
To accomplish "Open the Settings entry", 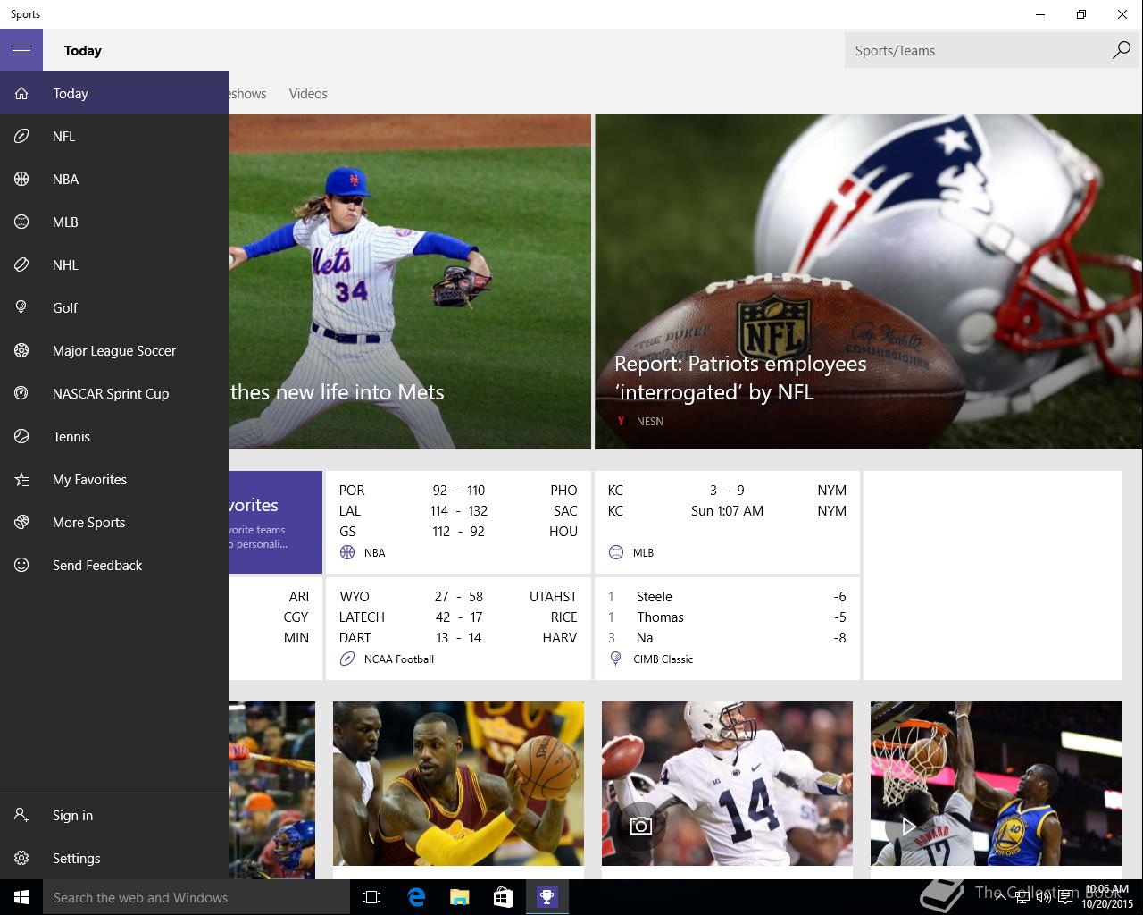I will coord(114,858).
